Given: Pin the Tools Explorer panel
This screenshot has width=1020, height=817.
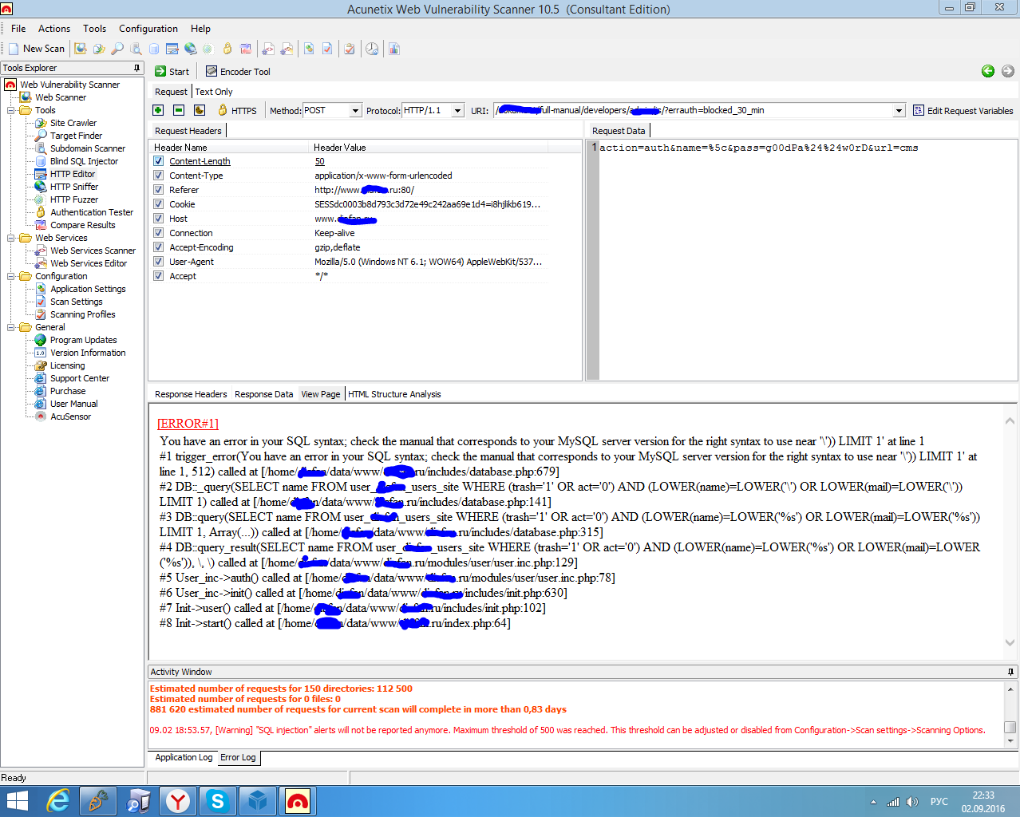Looking at the screenshot, I should (x=137, y=68).
